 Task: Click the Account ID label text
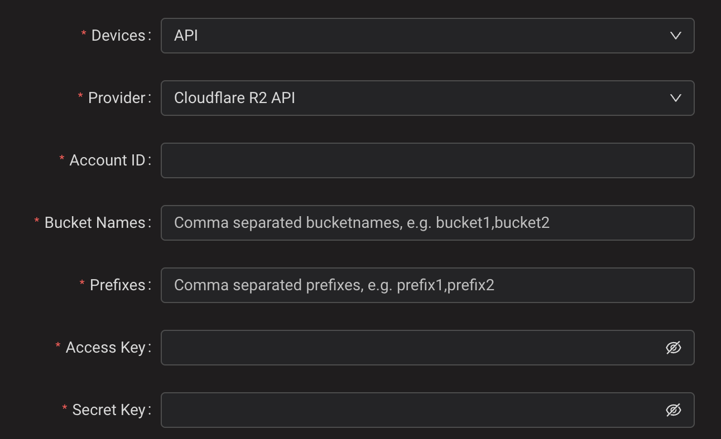pos(107,160)
